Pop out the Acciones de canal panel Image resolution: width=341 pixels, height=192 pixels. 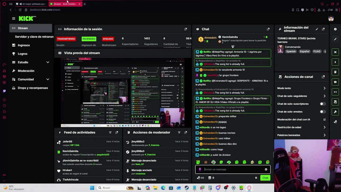[323, 77]
